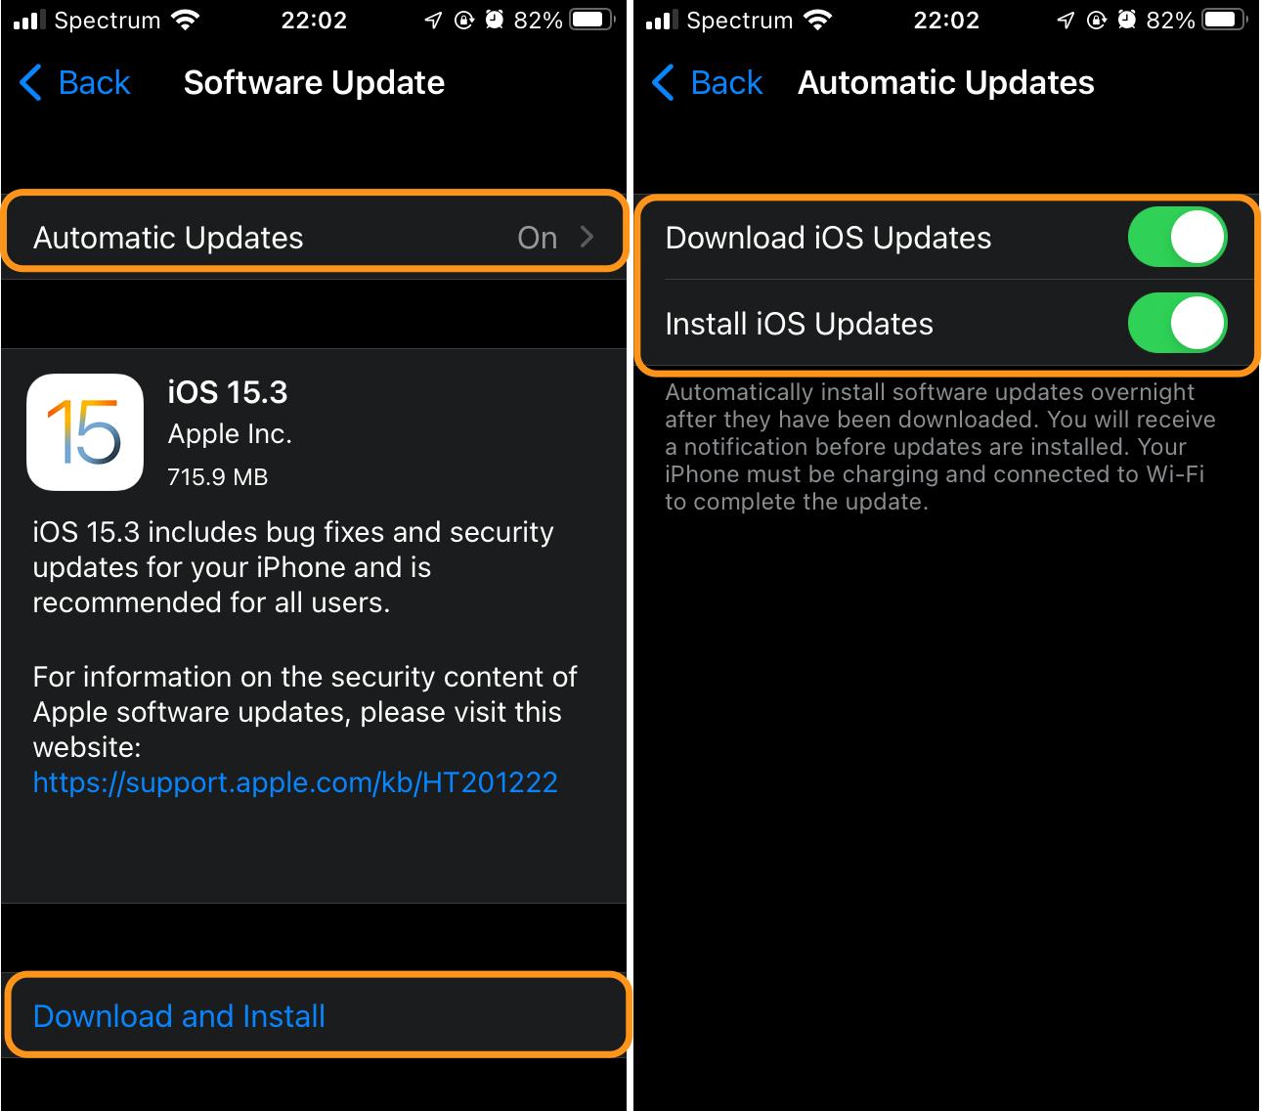The height and width of the screenshot is (1111, 1262).
Task: Tap the Back label on Software Update
Action: [94, 83]
